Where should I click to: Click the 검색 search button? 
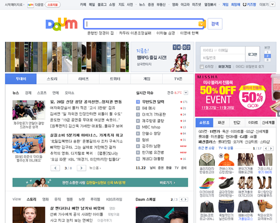[x=215, y=24]
